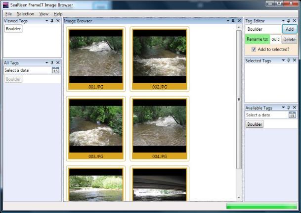Close the Tag Editor panel

[294, 21]
